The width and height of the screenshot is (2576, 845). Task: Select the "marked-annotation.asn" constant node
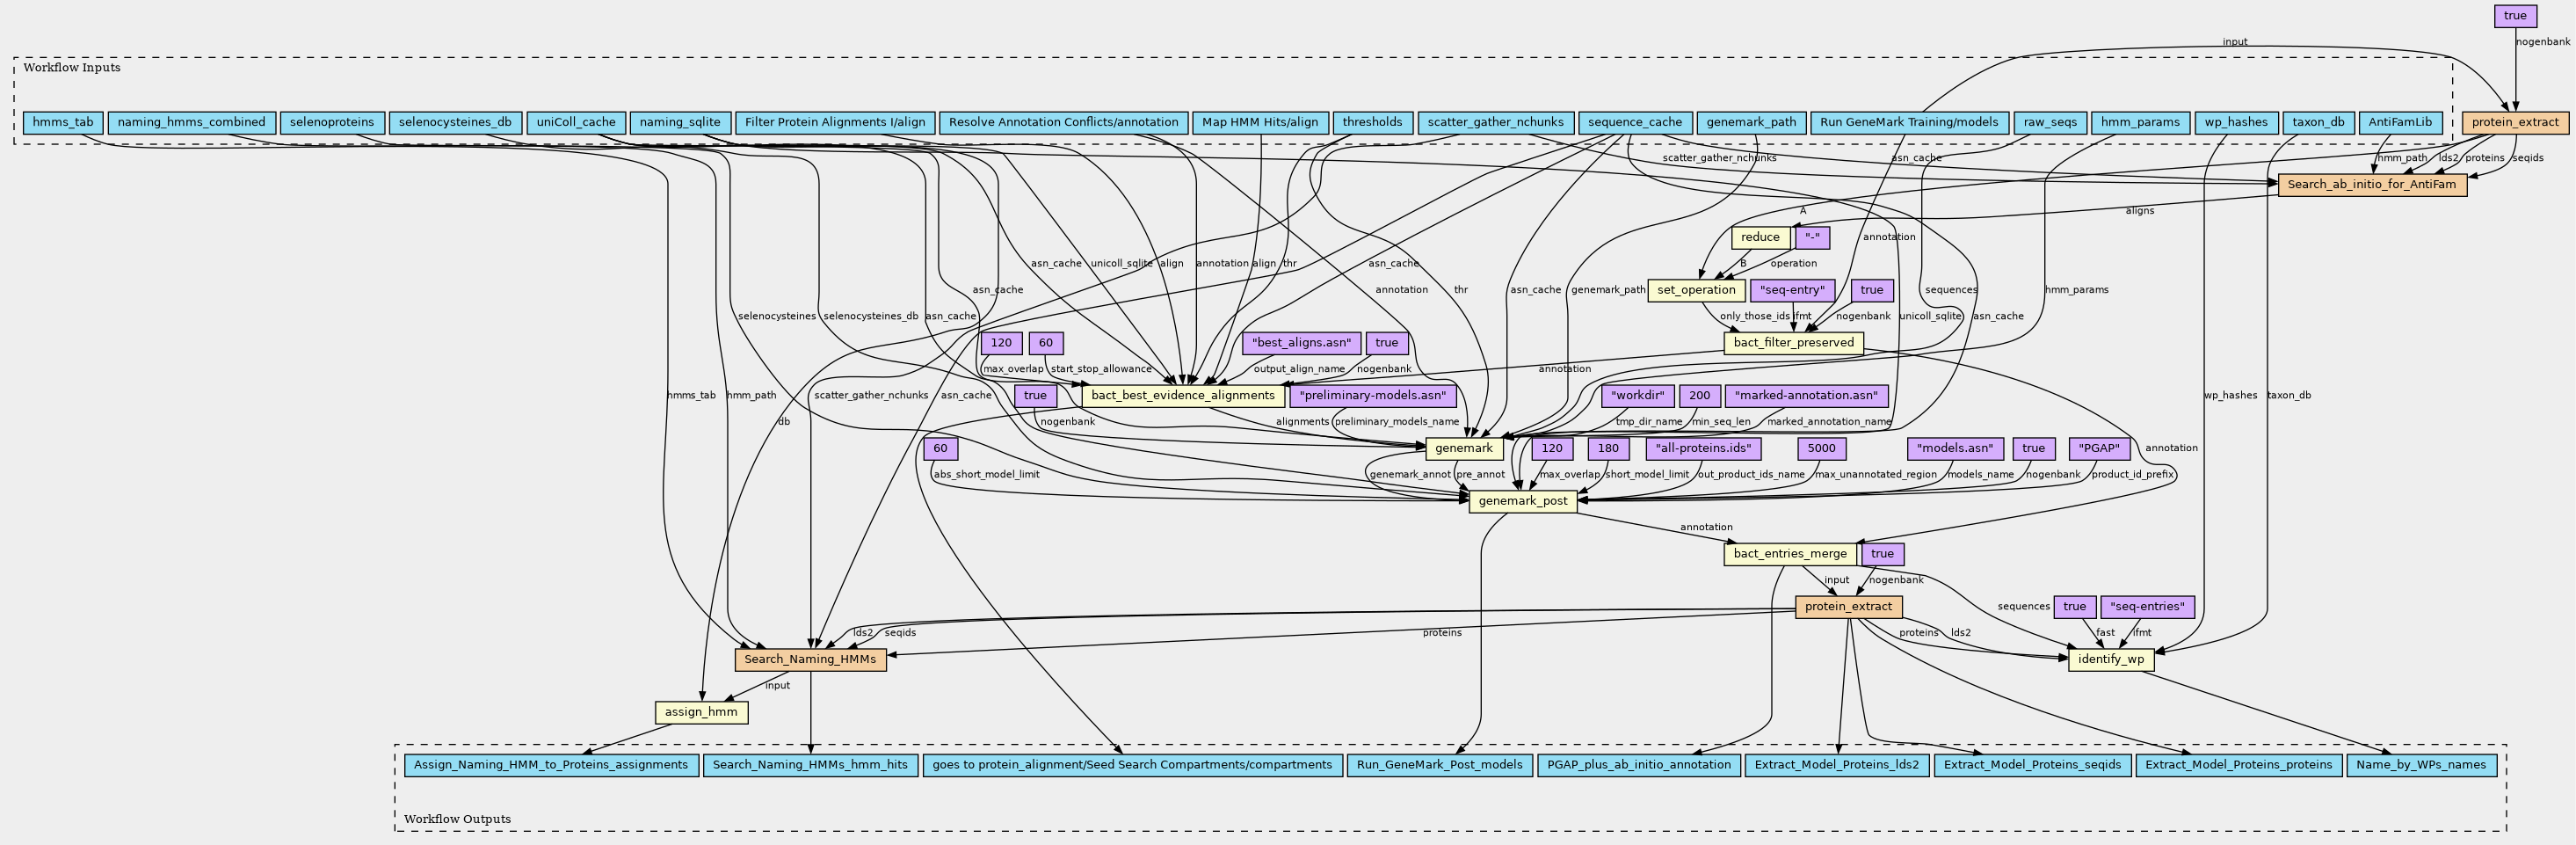[x=1806, y=396]
